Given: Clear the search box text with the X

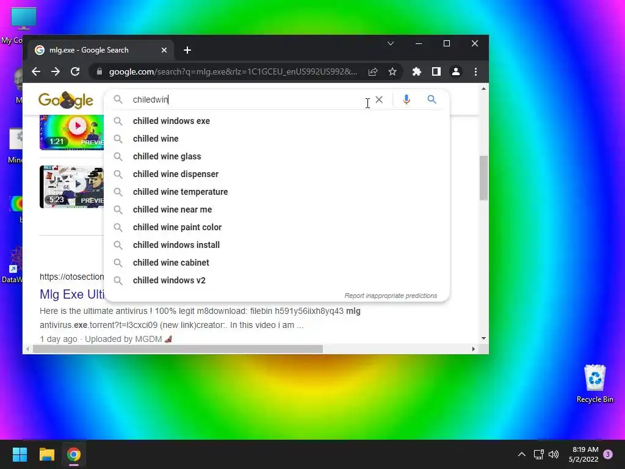Looking at the screenshot, I should pyautogui.click(x=379, y=100).
